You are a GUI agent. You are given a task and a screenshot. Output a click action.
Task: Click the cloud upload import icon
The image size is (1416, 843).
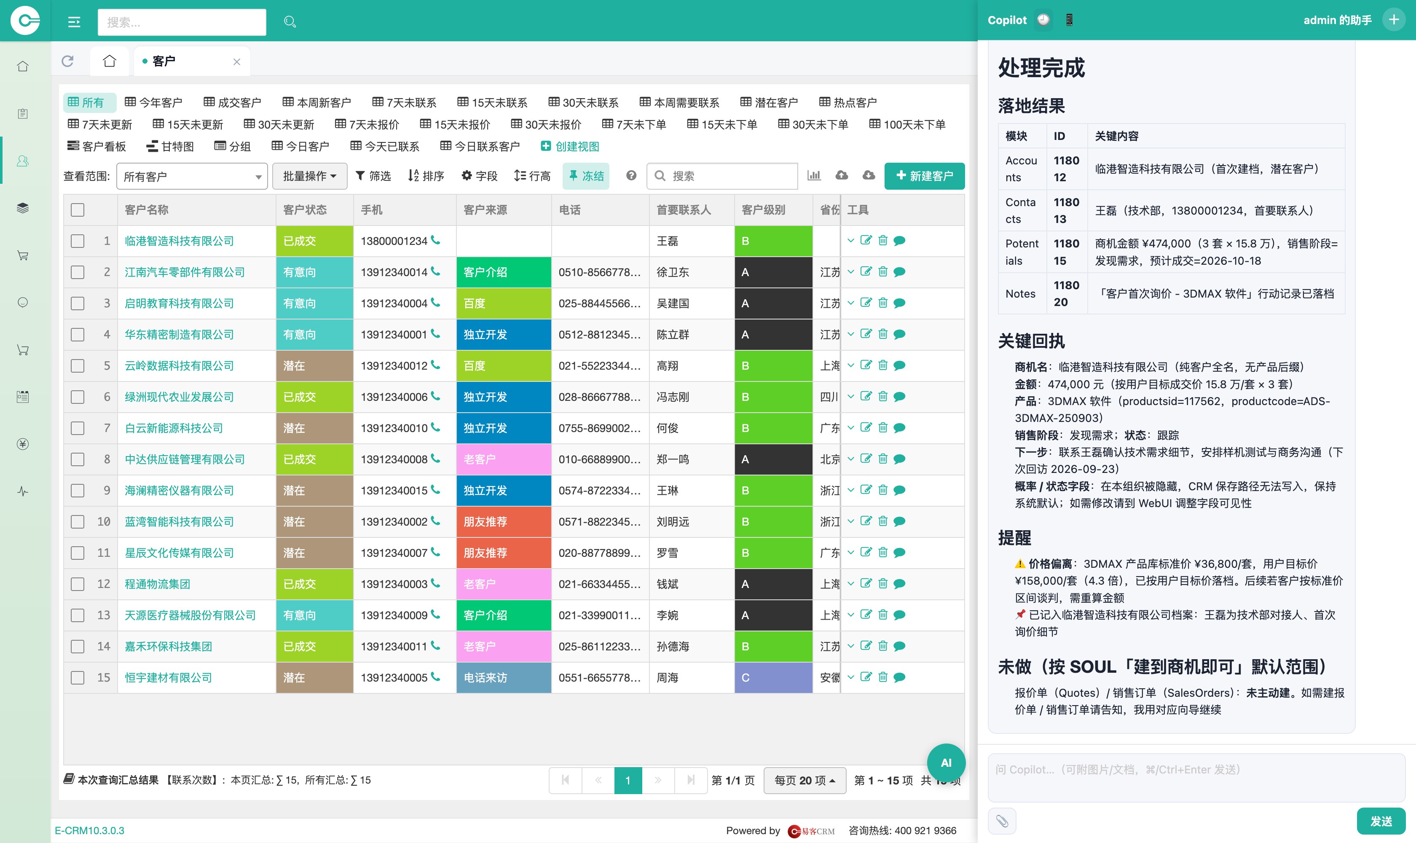tap(841, 175)
